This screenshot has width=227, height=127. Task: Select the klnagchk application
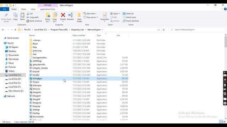(x=37, y=92)
